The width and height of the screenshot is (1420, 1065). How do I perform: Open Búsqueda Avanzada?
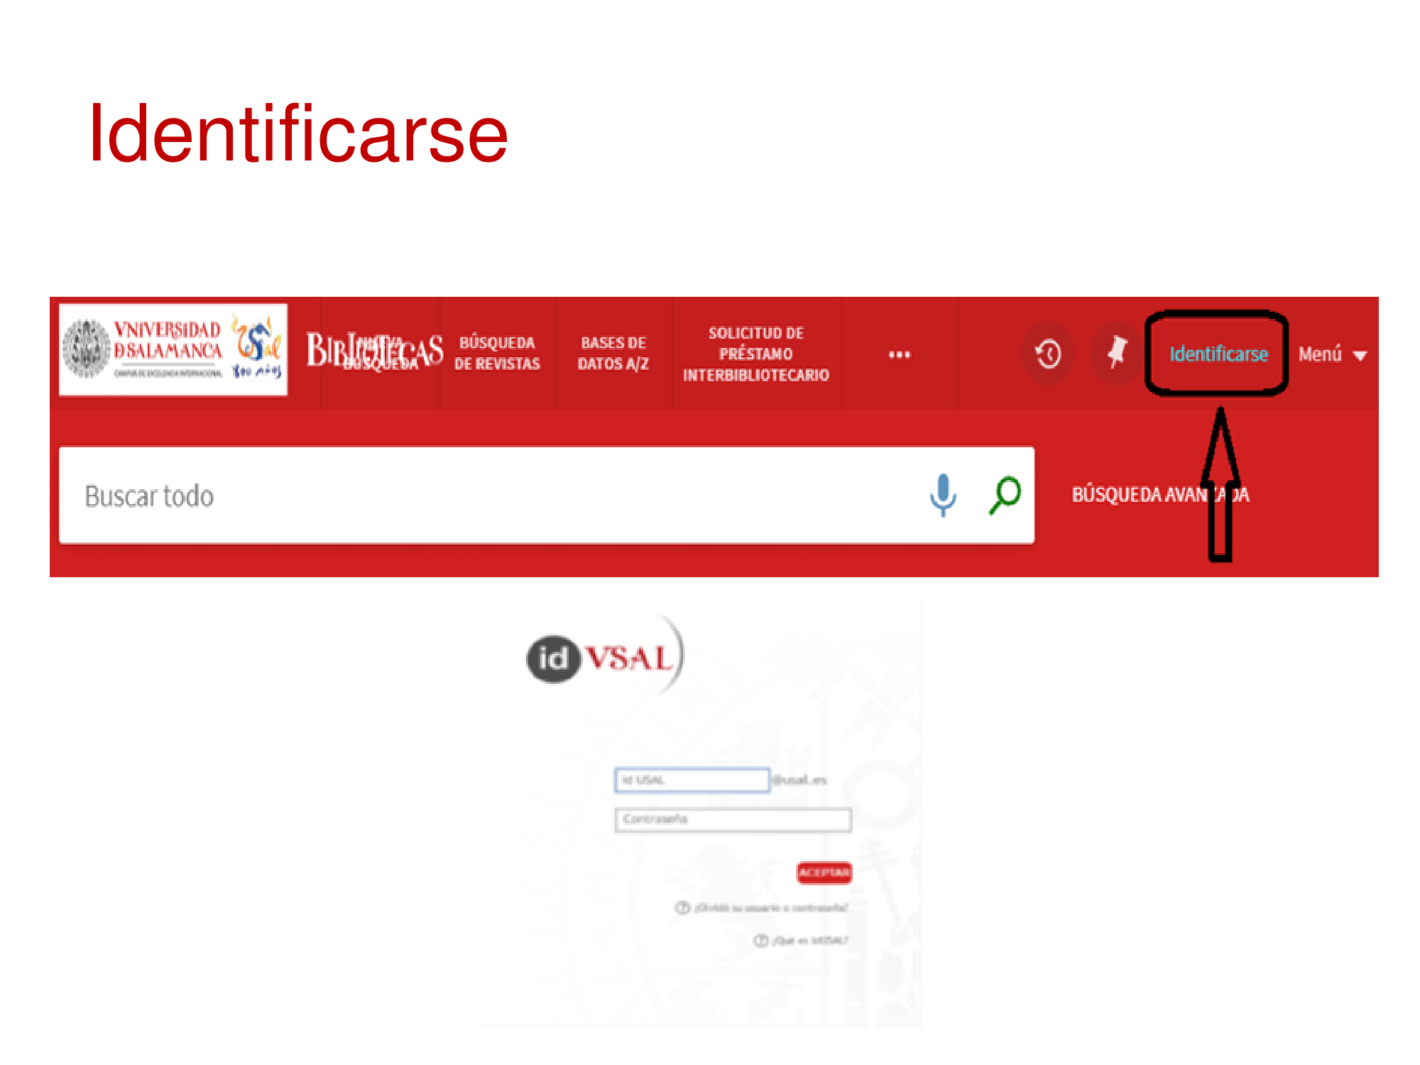click(x=1161, y=494)
